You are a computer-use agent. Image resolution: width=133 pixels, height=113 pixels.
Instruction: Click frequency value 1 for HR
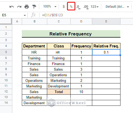click(x=81, y=52)
